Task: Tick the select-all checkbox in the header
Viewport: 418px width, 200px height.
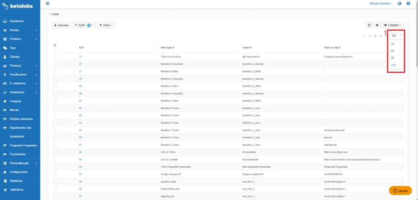Action: click(x=55, y=49)
